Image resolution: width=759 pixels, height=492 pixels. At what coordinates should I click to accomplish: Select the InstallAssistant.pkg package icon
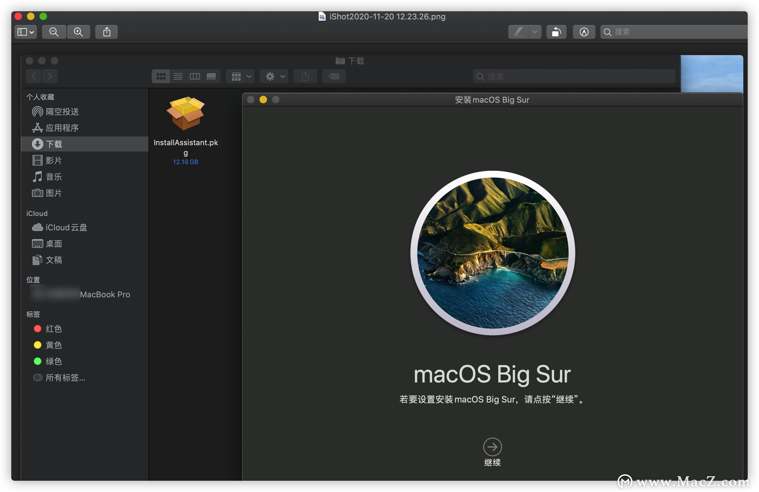point(185,114)
